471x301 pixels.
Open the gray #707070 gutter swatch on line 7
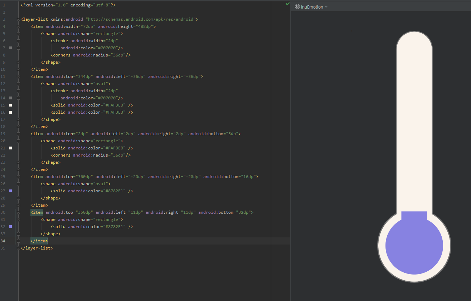click(10, 48)
